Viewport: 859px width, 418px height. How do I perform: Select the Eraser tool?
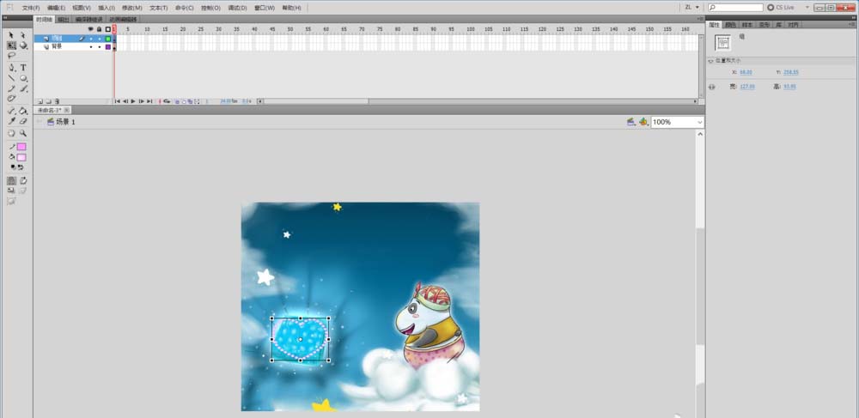coord(23,121)
